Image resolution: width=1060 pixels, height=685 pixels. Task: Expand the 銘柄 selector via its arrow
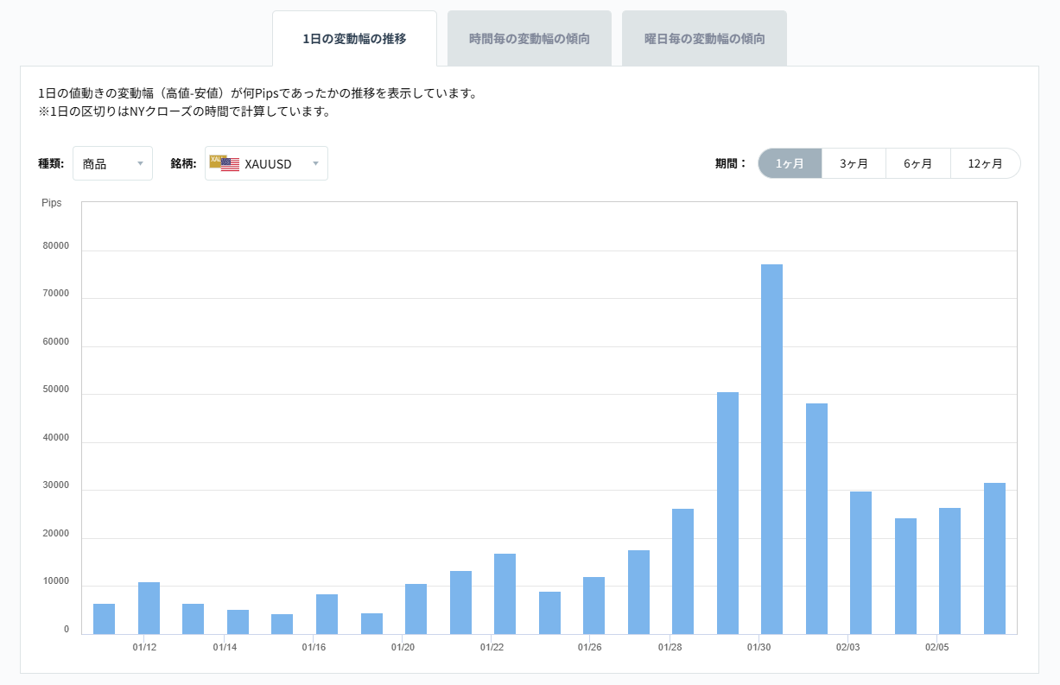316,163
